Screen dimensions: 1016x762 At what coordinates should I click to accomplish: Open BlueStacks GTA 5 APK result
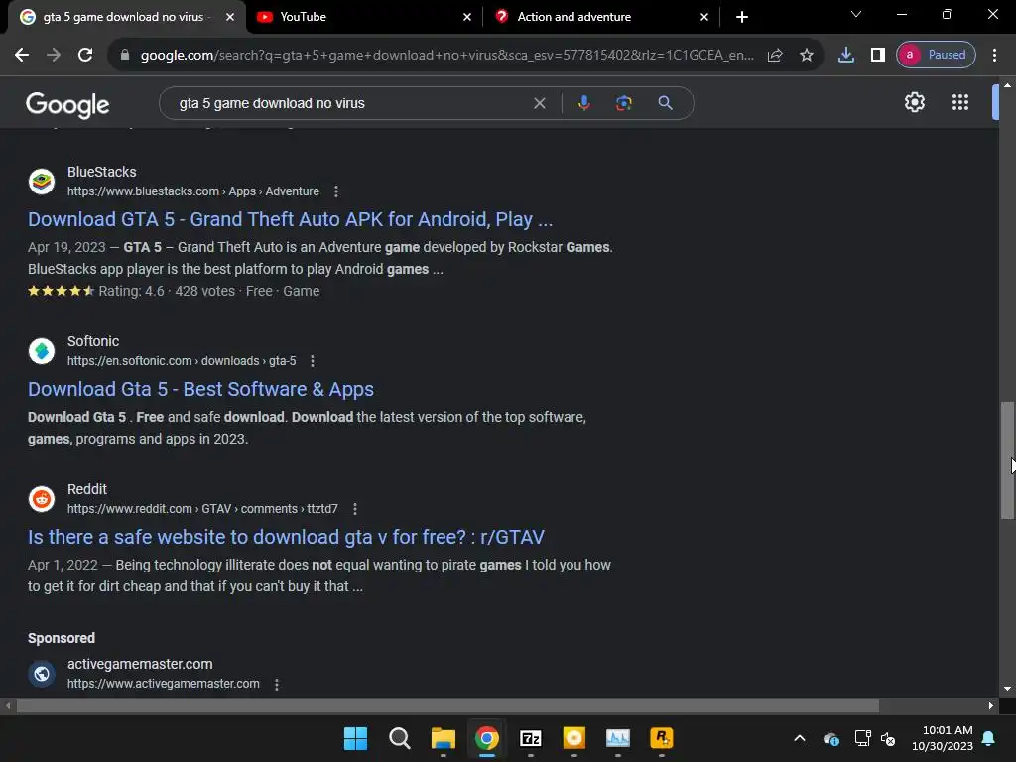(291, 219)
